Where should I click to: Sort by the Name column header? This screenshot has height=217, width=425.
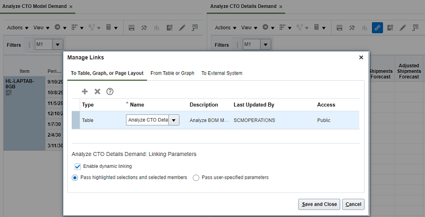tap(137, 105)
